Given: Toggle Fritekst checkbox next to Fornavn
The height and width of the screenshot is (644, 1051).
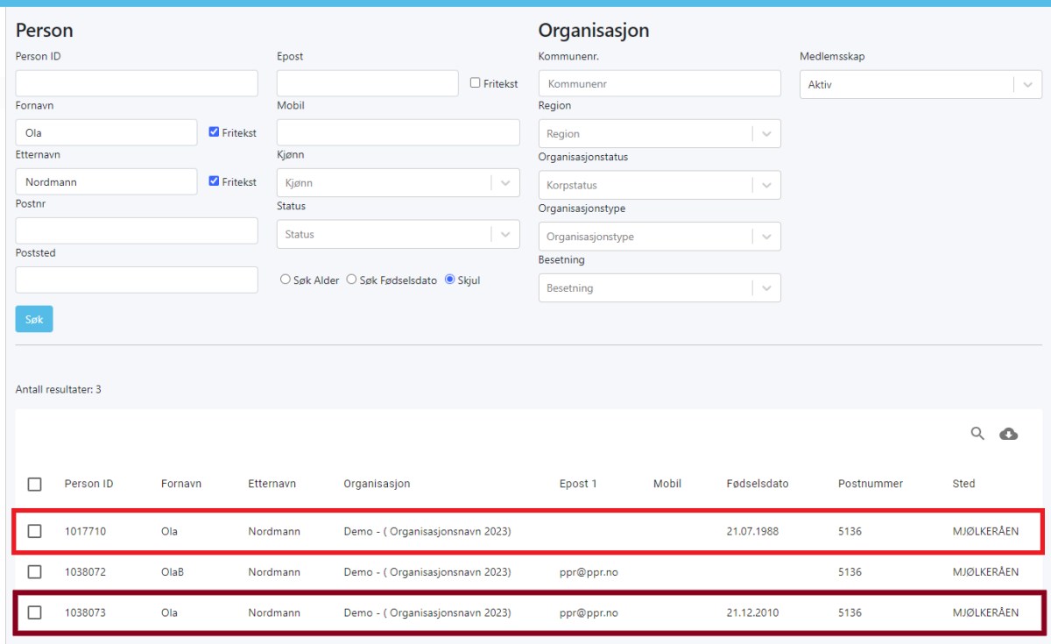Looking at the screenshot, I should point(215,132).
